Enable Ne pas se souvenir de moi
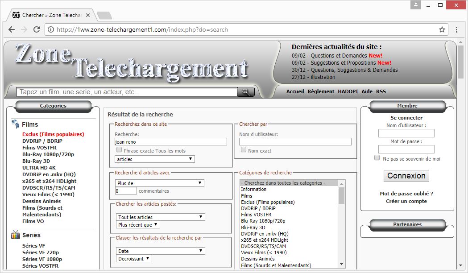Image resolution: width=468 pixels, height=273 pixels. [377, 158]
